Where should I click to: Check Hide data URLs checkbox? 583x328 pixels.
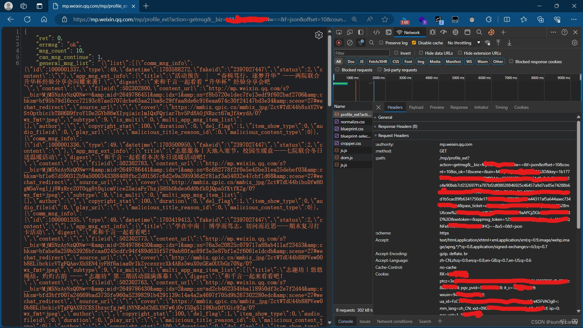421,53
